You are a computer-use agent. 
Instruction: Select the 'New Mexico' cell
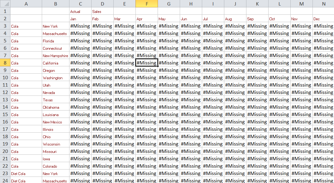pos(56,122)
